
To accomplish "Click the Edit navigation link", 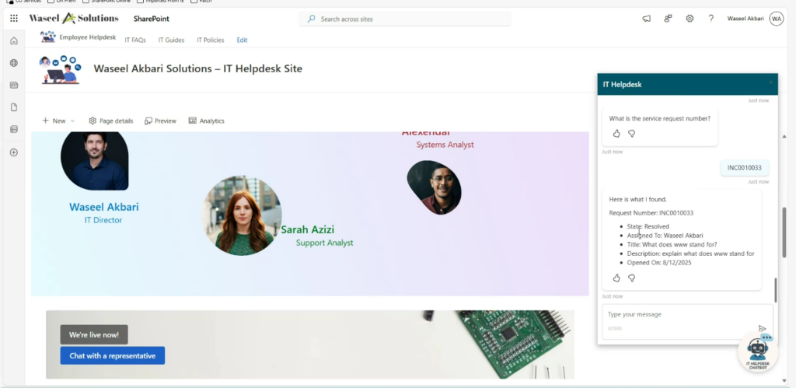I will [243, 40].
